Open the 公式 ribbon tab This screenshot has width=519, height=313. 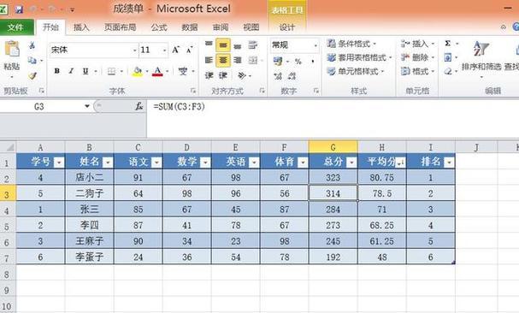(159, 27)
